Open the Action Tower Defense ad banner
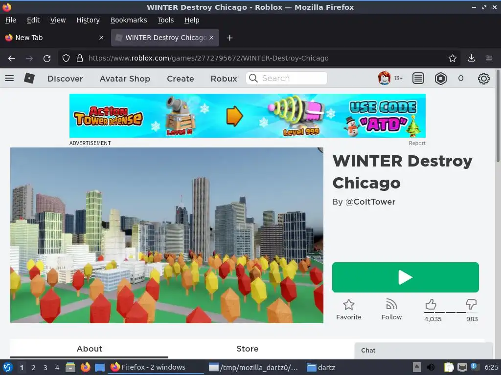The height and width of the screenshot is (375, 501). coord(247,116)
